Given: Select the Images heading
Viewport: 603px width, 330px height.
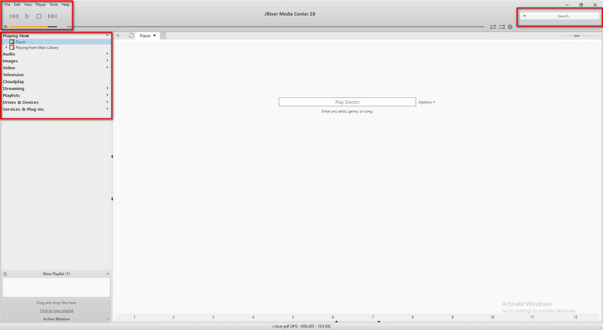Looking at the screenshot, I should click(x=11, y=61).
